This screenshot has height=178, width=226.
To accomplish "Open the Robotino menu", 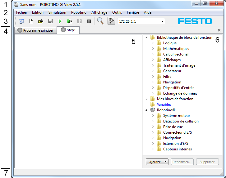I will click(79, 12).
